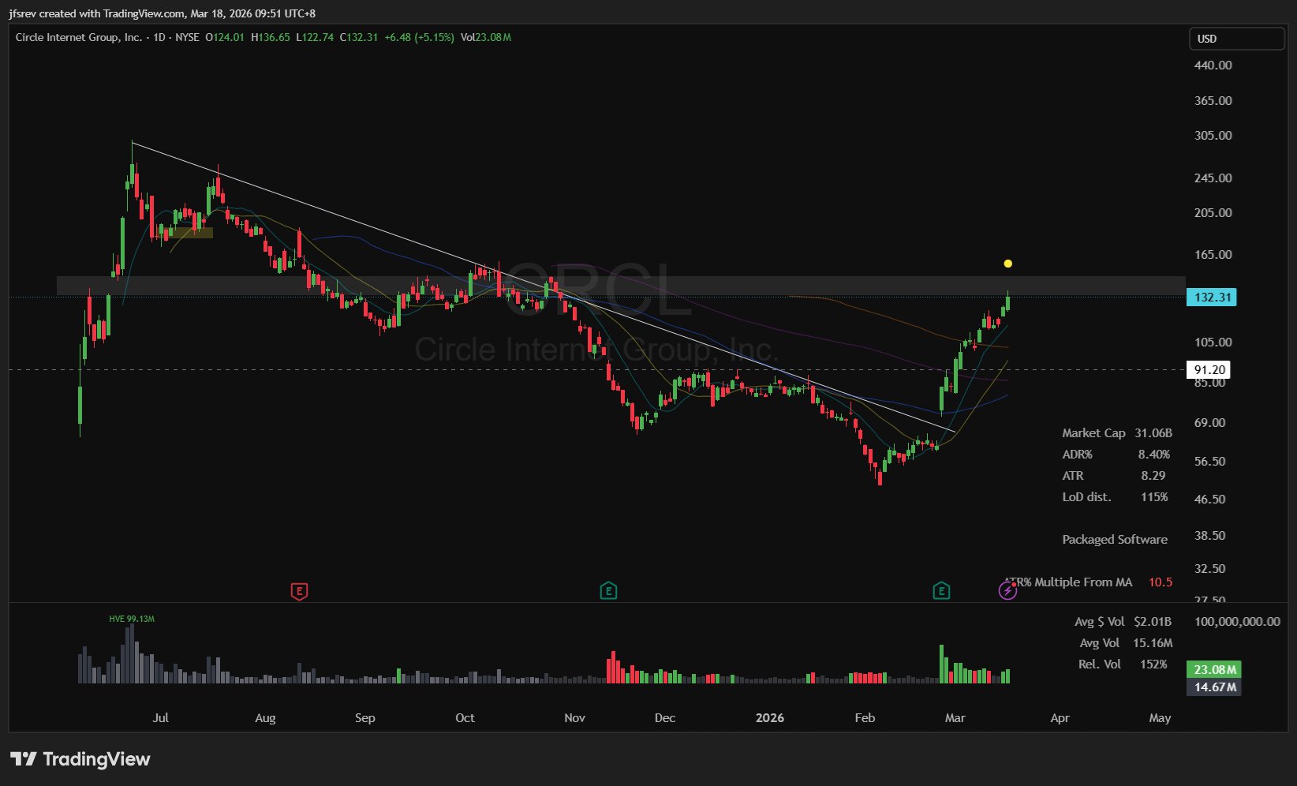Click the red earnings E marker

click(299, 590)
